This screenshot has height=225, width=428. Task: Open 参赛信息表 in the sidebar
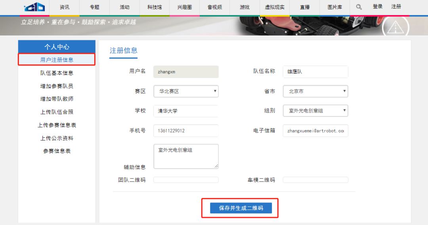click(x=57, y=151)
